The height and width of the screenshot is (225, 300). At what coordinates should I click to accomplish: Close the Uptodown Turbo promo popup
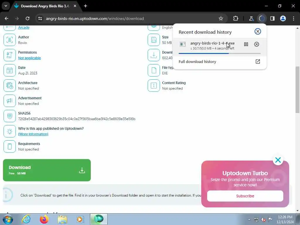pos(278,160)
